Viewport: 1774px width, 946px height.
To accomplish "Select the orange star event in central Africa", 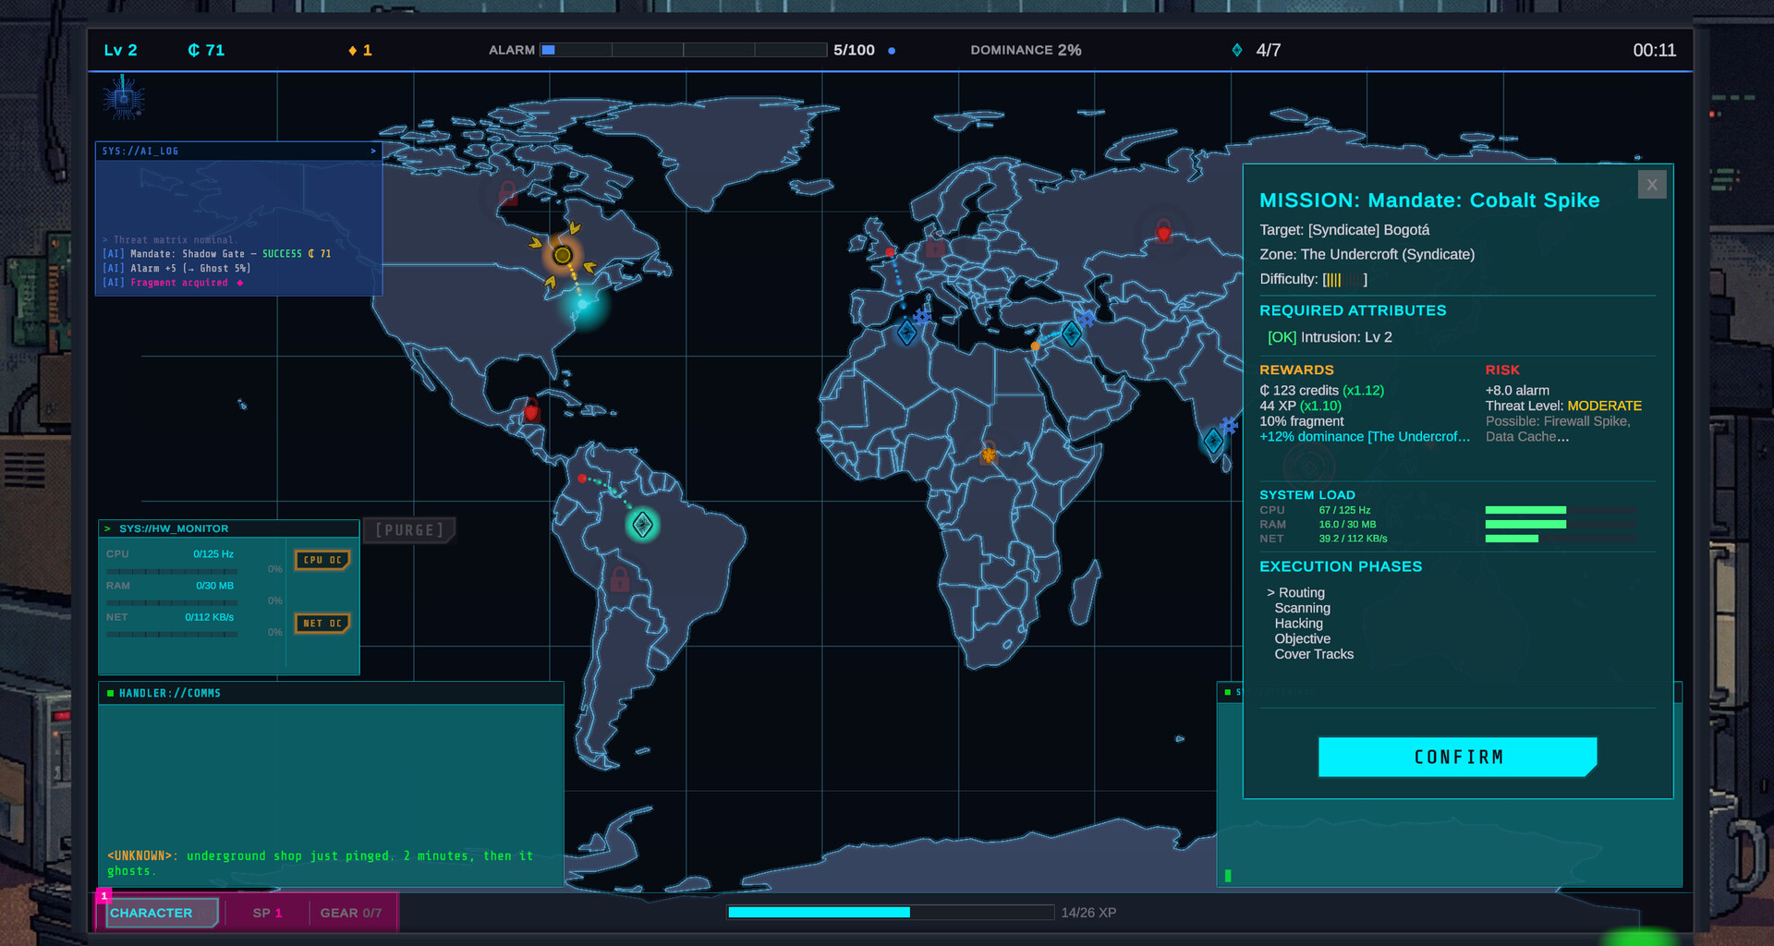I will [989, 455].
